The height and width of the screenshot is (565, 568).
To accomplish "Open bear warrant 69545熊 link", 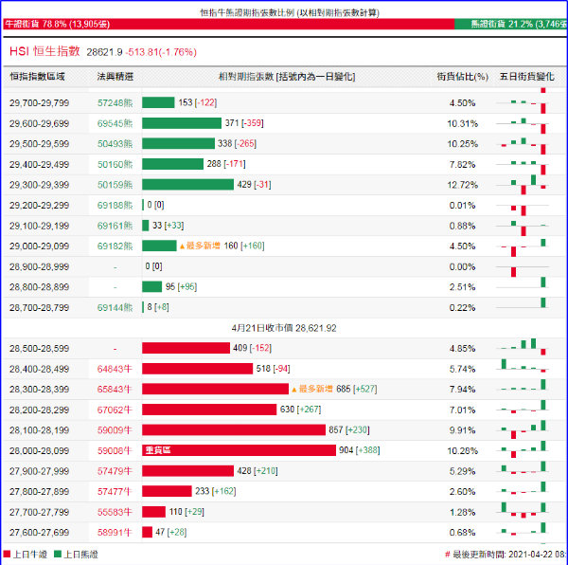I will [115, 123].
